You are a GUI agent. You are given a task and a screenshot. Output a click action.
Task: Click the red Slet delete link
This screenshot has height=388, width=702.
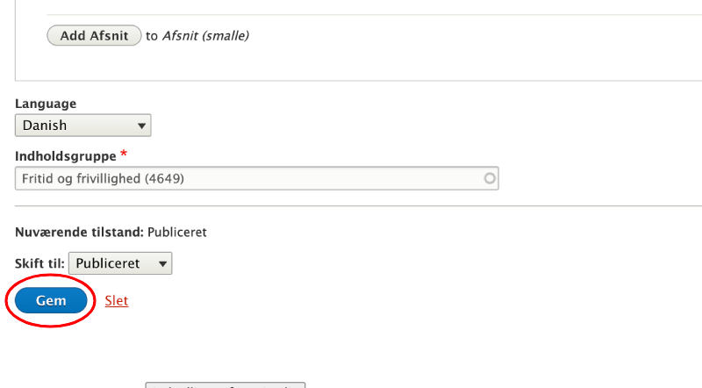point(116,300)
